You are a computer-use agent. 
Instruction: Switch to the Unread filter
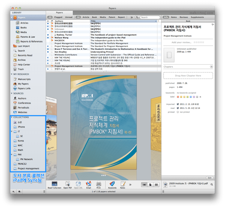(69, 17)
